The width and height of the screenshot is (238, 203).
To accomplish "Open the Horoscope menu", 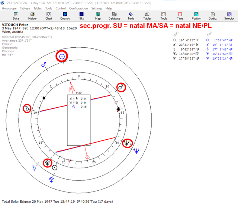I will [x=9, y=8].
